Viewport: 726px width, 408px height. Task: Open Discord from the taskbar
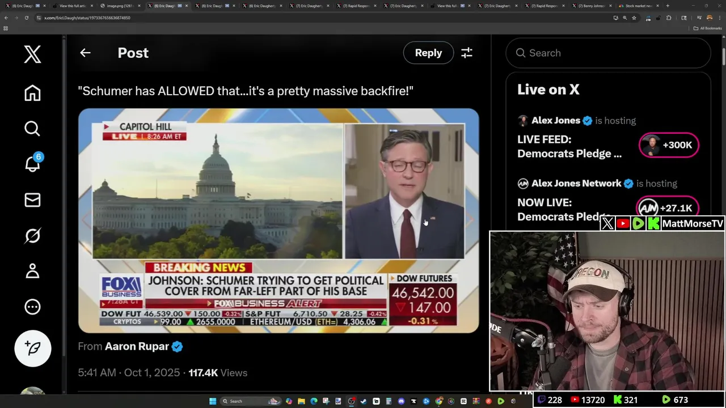click(x=401, y=401)
